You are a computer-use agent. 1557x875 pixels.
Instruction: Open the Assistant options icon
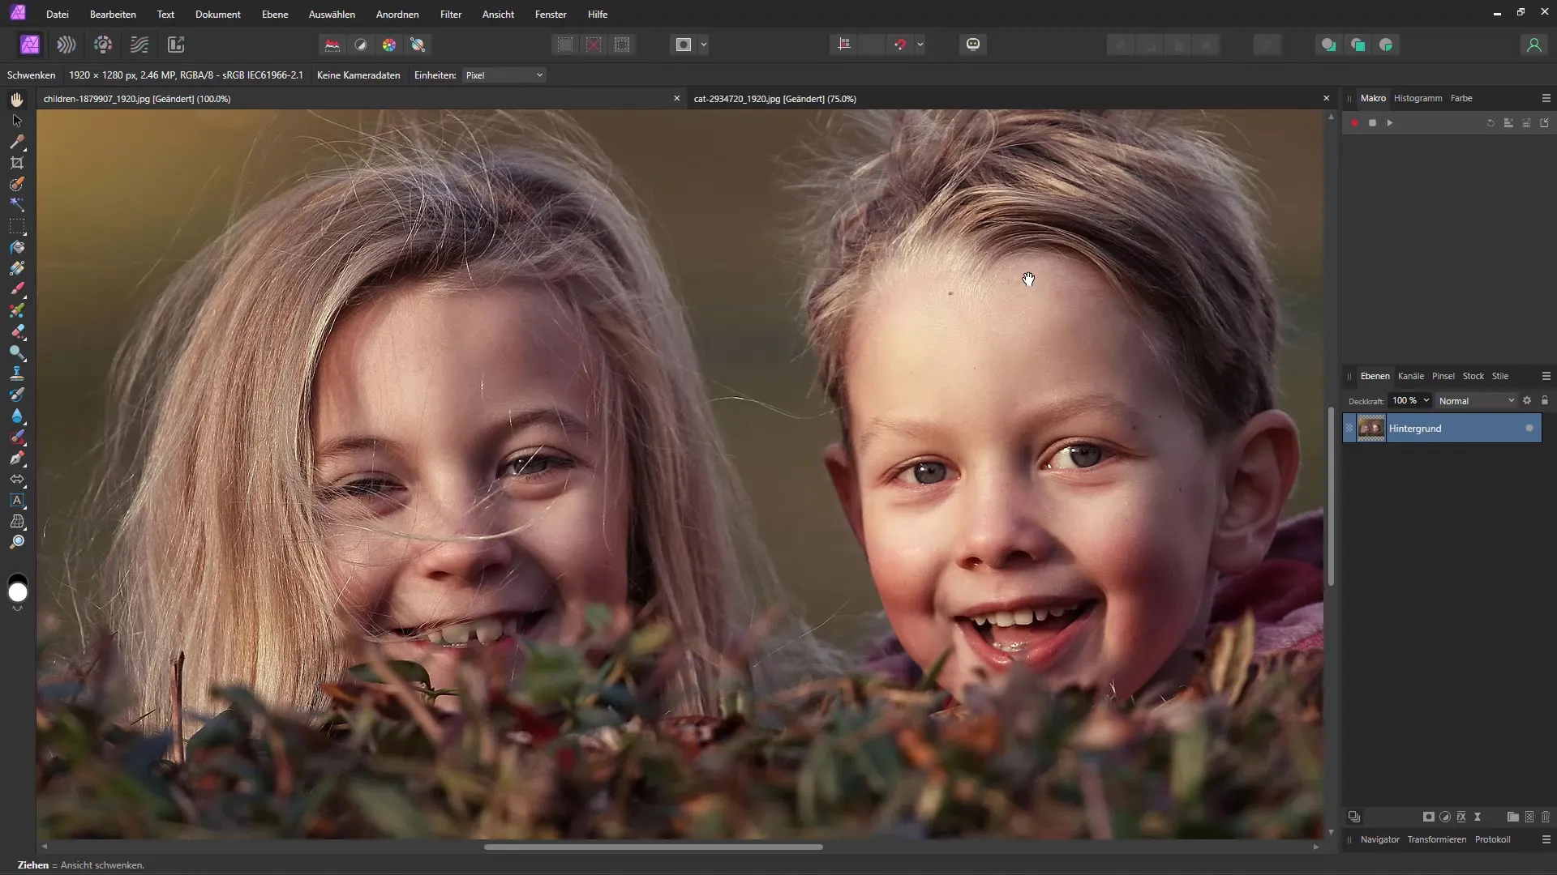click(973, 45)
